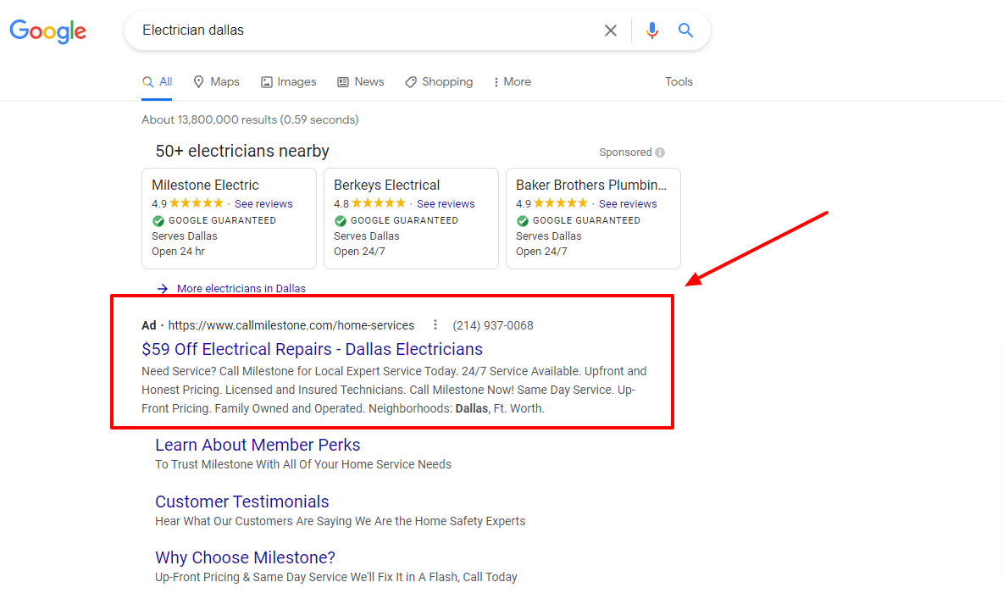
Task: Expand the More search options menu
Action: click(x=513, y=82)
